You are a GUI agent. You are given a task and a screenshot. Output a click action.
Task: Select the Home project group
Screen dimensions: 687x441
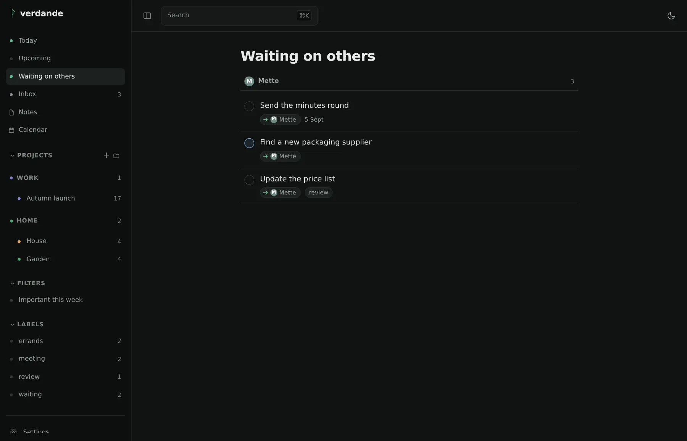[65, 221]
